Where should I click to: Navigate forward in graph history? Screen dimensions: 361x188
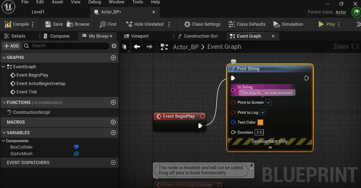pos(150,47)
